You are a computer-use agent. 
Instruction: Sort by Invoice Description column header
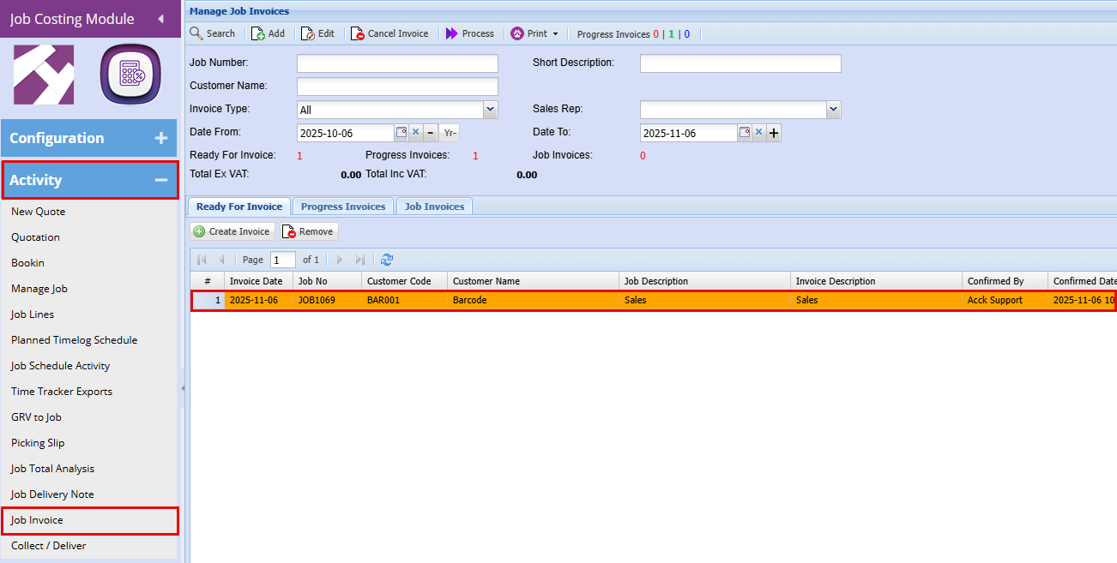(x=876, y=281)
